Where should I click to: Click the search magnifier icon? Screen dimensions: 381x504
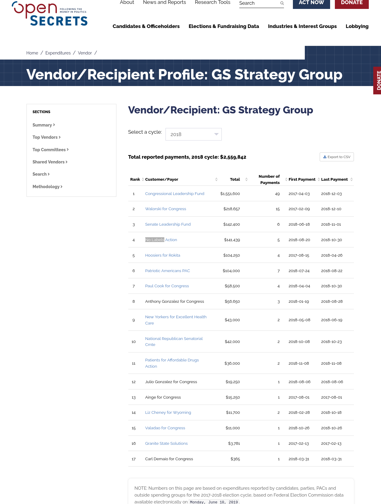[282, 3]
